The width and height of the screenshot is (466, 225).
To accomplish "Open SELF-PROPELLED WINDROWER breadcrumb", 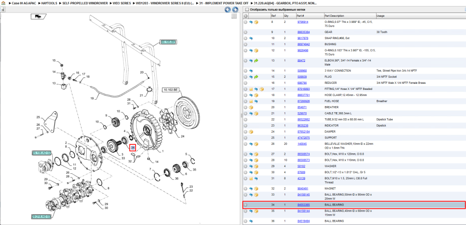I will pos(84,3).
